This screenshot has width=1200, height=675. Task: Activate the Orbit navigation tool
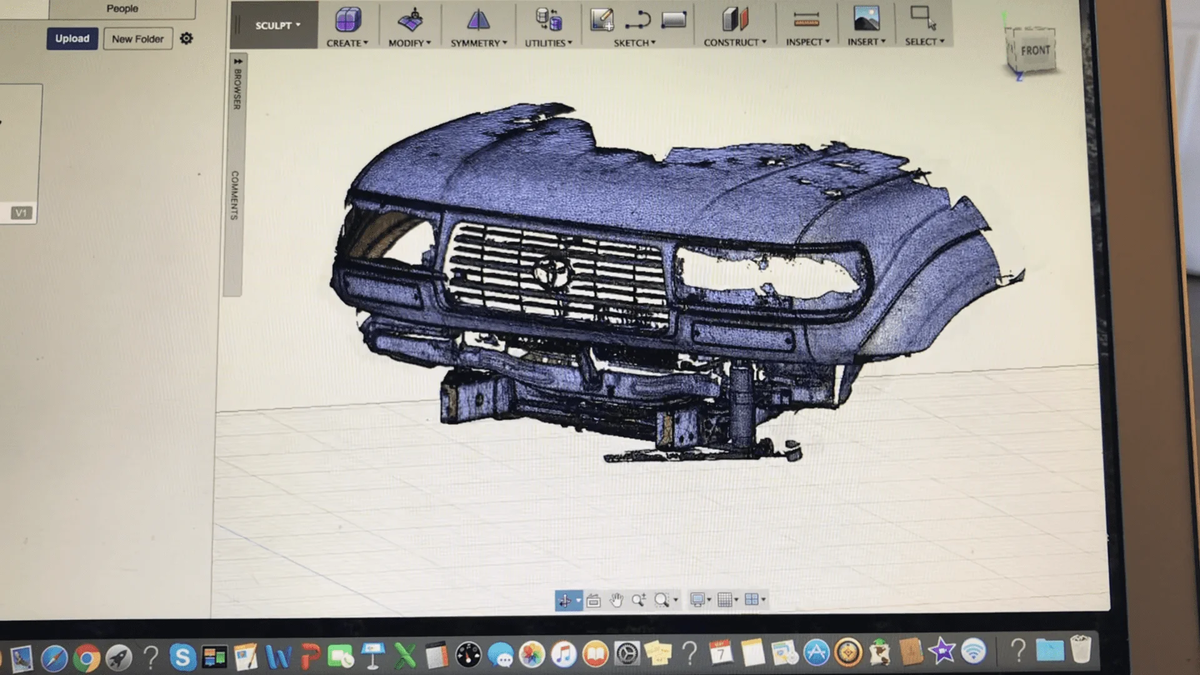click(x=564, y=601)
